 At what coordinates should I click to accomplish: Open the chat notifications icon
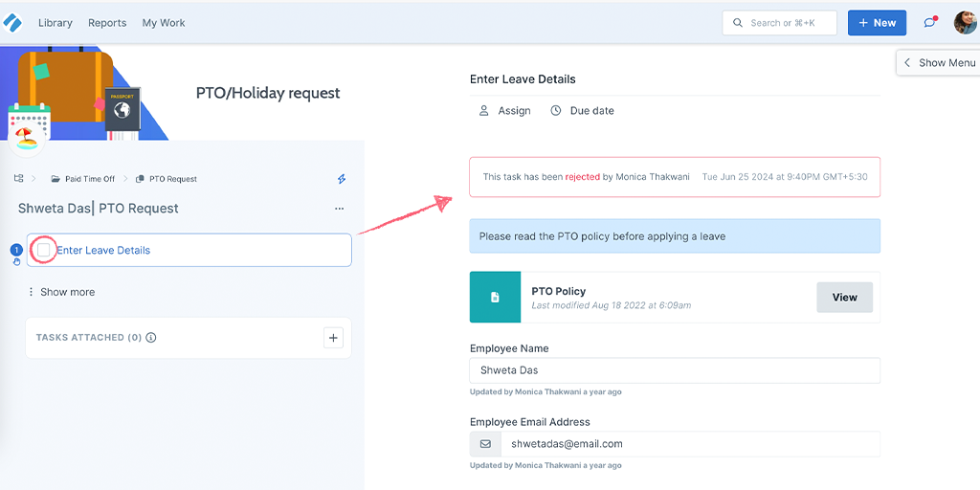930,23
